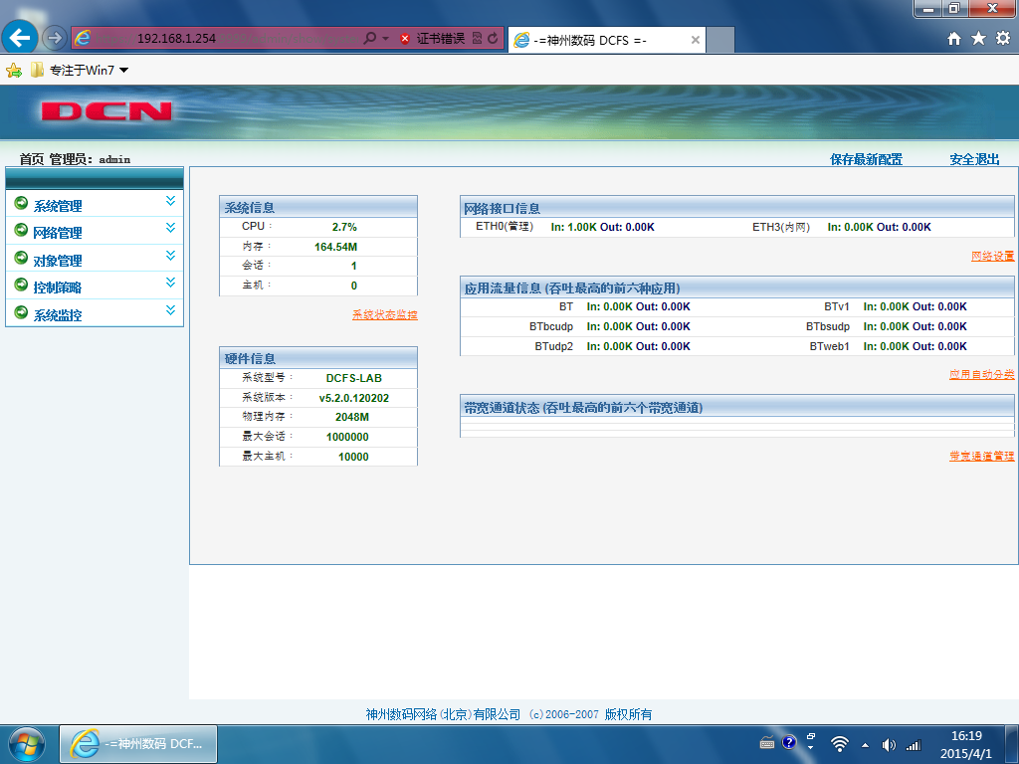Click the BTbcudp application label

pyautogui.click(x=551, y=326)
